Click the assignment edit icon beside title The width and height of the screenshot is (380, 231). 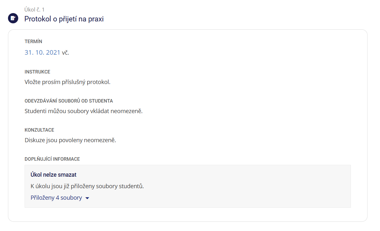[13, 19]
